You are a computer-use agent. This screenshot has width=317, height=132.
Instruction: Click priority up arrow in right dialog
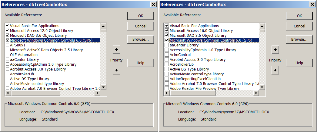point(275,50)
